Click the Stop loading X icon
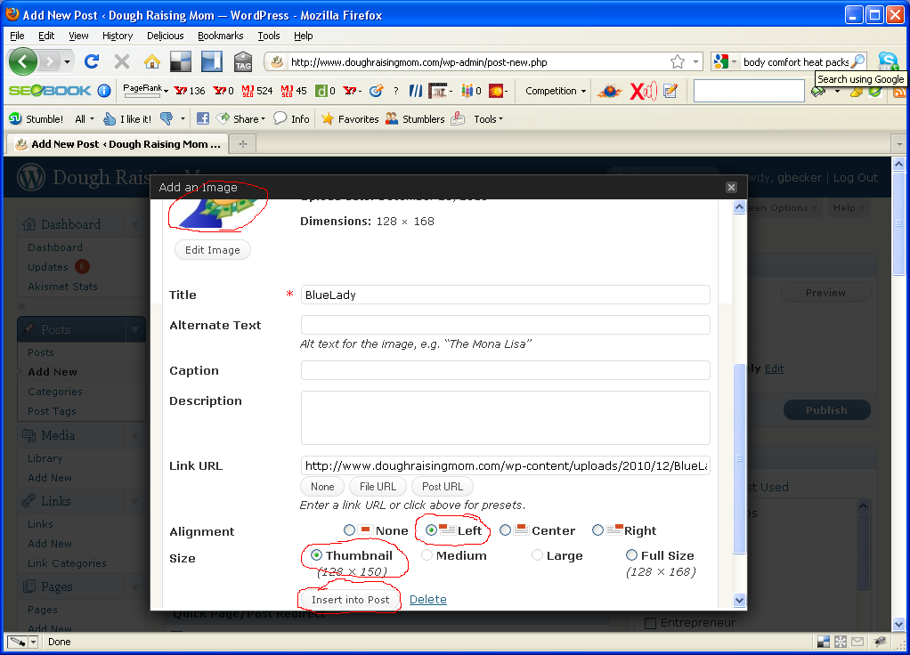The image size is (910, 655). pyautogui.click(x=122, y=61)
